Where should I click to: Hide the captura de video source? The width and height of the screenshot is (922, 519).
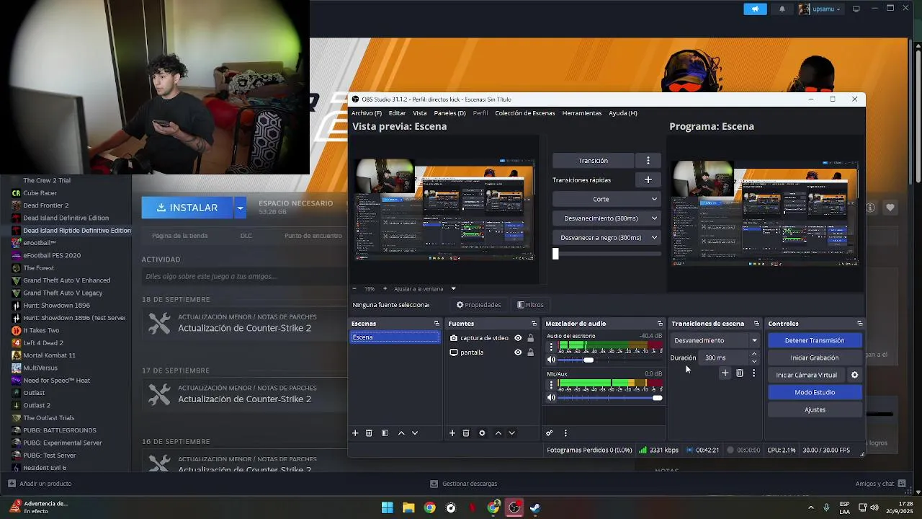[518, 338]
